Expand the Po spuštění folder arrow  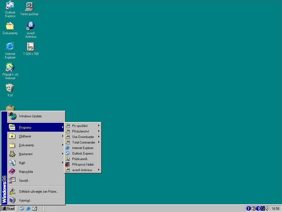99,125
